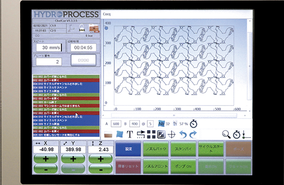Undo with the left curved arrow
This screenshot has width=284, height=185.
point(182,134)
